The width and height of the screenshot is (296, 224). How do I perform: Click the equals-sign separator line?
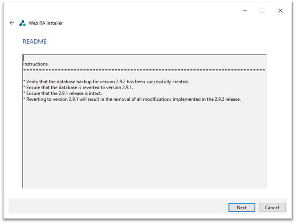coord(144,70)
